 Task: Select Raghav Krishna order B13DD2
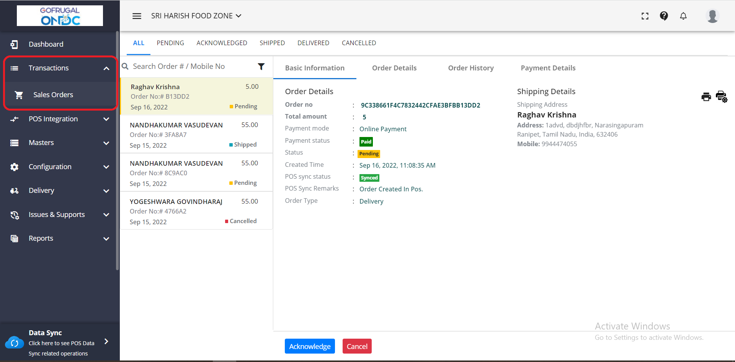pos(197,96)
